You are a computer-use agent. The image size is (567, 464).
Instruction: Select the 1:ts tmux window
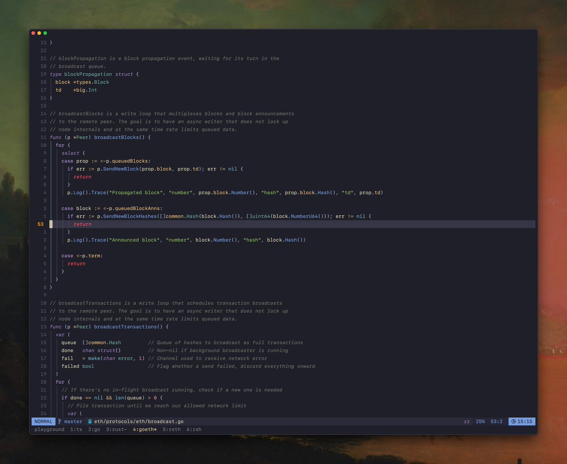(x=76, y=430)
